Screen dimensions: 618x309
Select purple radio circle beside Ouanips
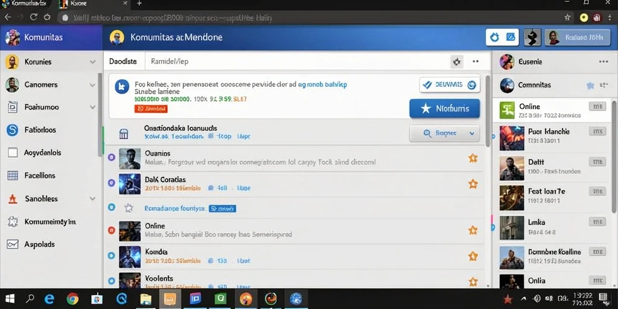[111, 158]
